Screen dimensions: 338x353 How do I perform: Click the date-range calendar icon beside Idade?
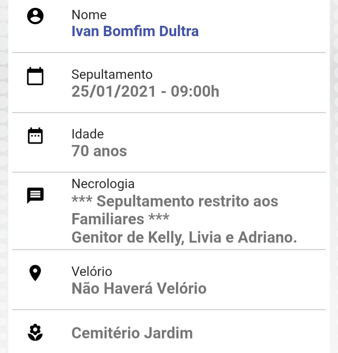(35, 136)
